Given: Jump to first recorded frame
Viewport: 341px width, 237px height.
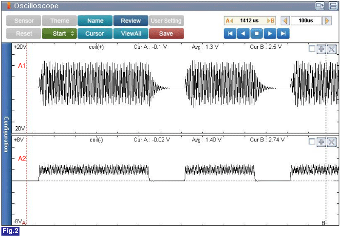Looking at the screenshot, I should (x=230, y=34).
